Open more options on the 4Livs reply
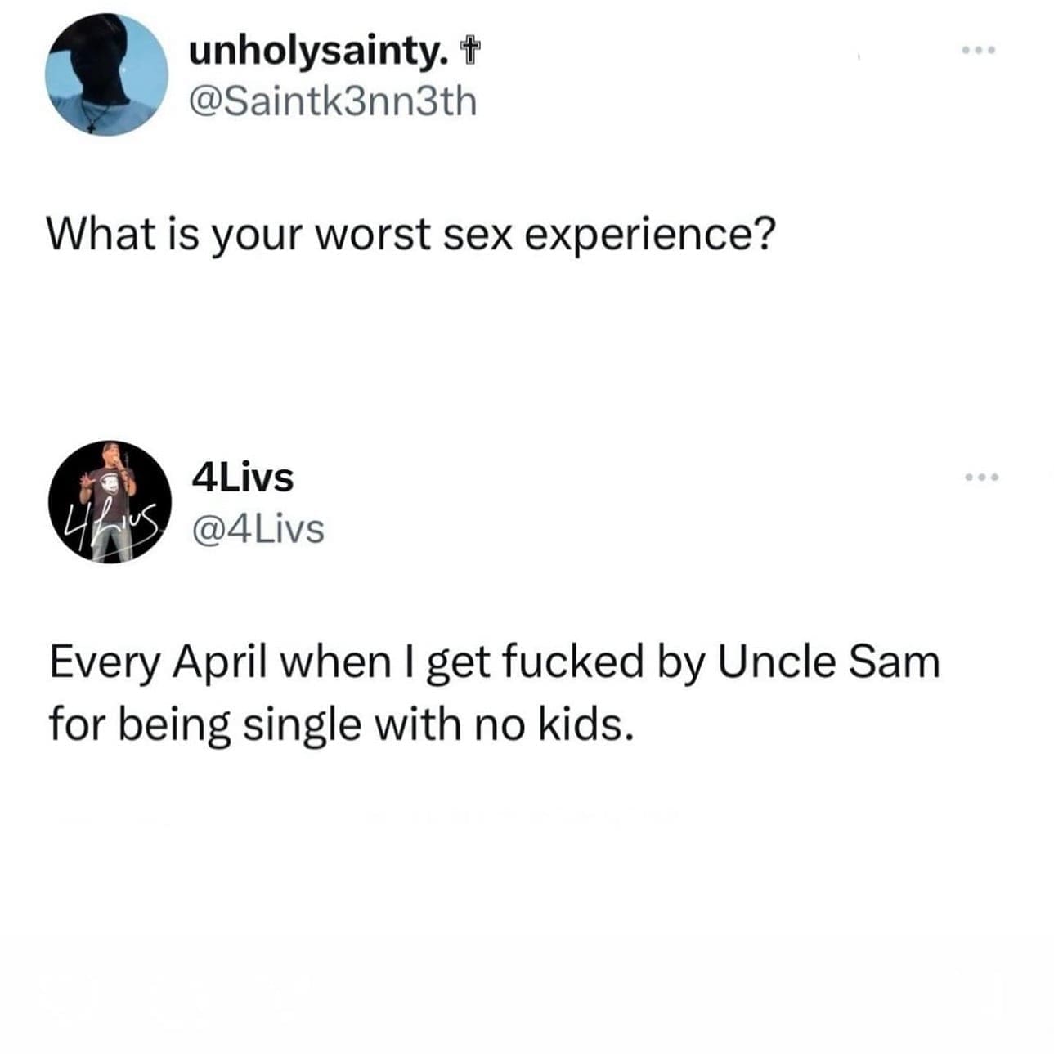 click(981, 477)
